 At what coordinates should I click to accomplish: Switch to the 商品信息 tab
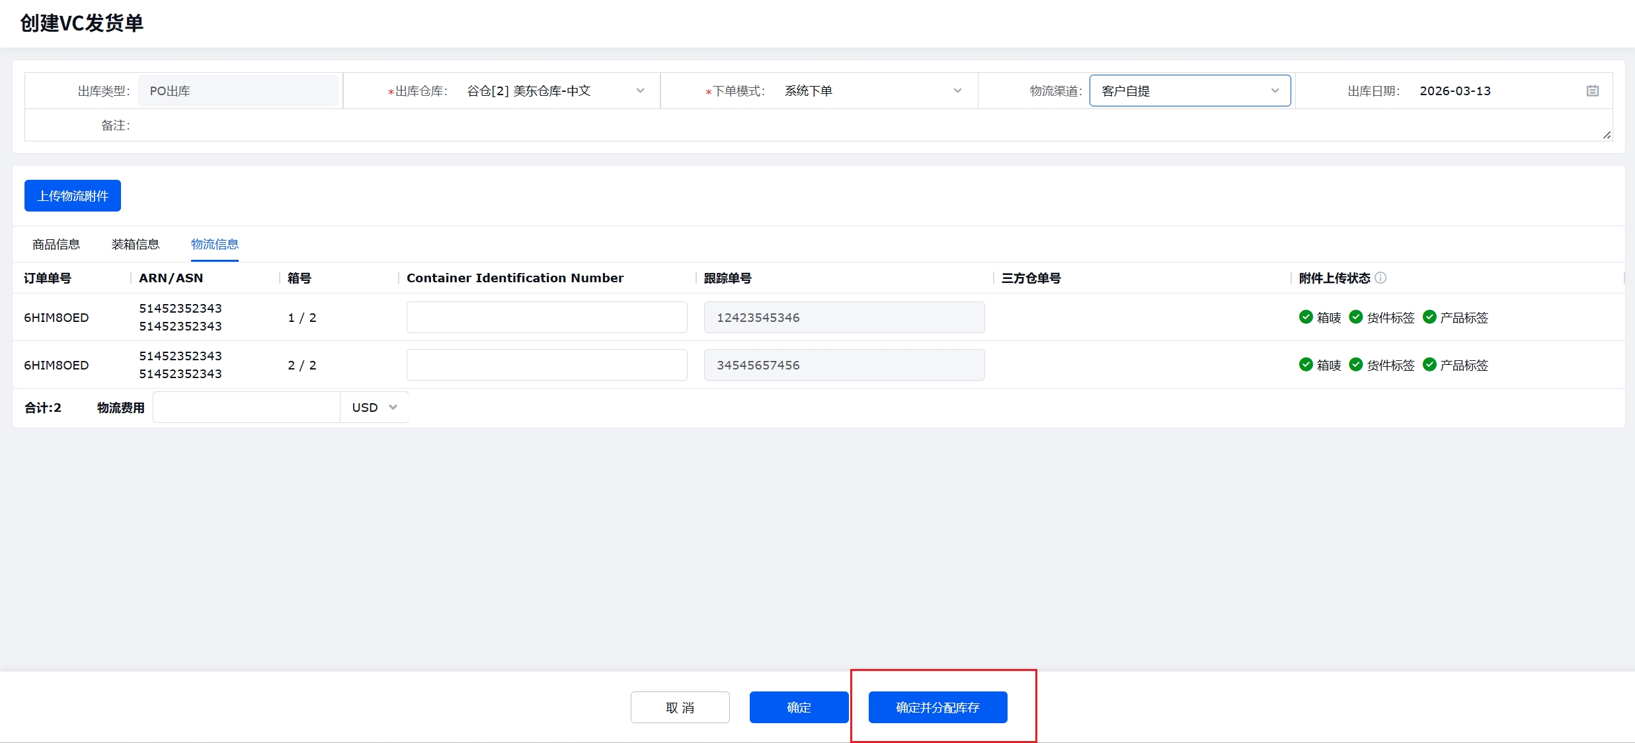[56, 245]
